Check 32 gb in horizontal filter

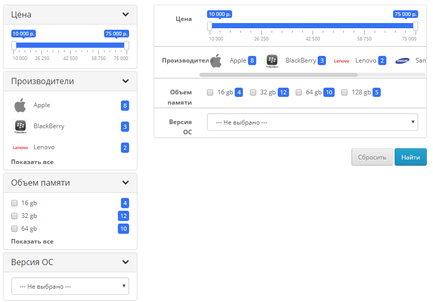[x=253, y=92]
